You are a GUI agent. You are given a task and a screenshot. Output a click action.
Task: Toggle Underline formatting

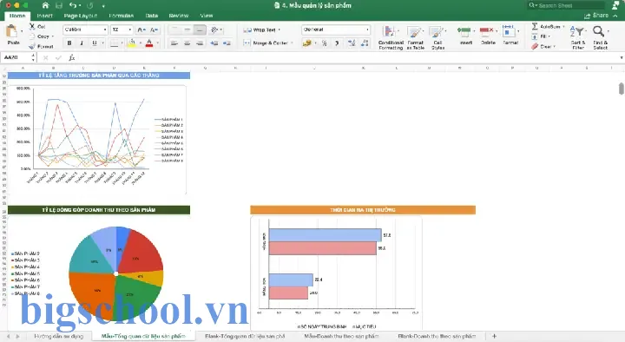pos(95,43)
